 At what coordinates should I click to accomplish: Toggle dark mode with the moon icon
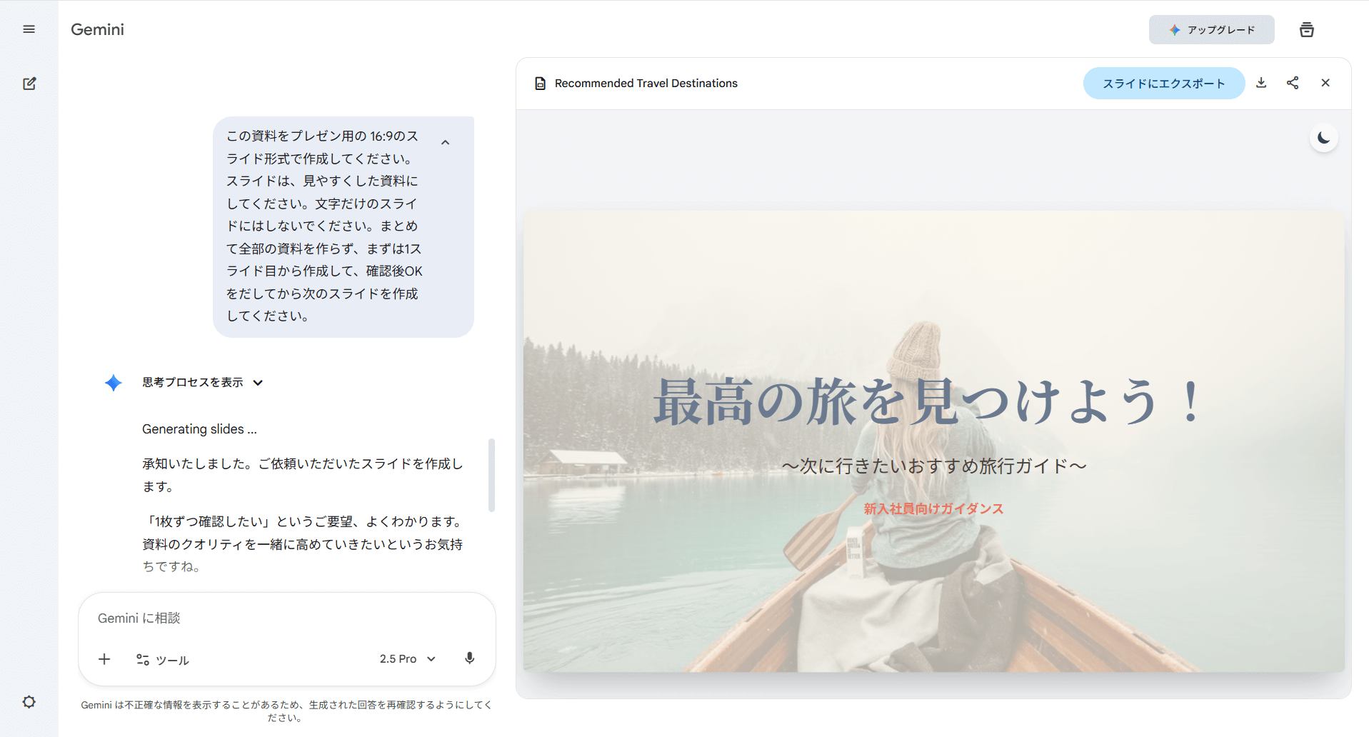pos(1323,138)
